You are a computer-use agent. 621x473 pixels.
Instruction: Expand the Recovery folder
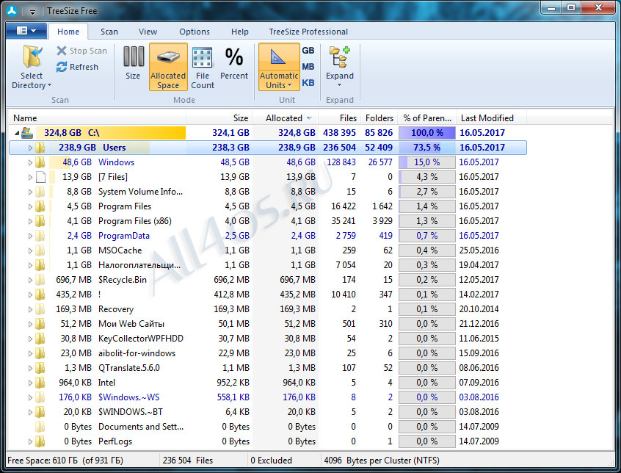[x=30, y=309]
